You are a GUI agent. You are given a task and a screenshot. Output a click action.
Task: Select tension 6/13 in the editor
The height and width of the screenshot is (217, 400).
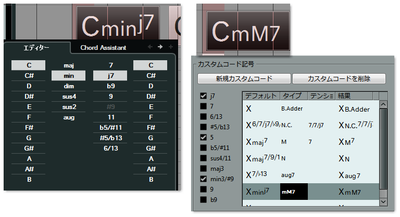point(110,148)
